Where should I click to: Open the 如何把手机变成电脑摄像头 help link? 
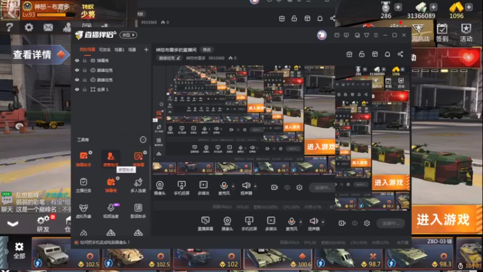pos(104,242)
